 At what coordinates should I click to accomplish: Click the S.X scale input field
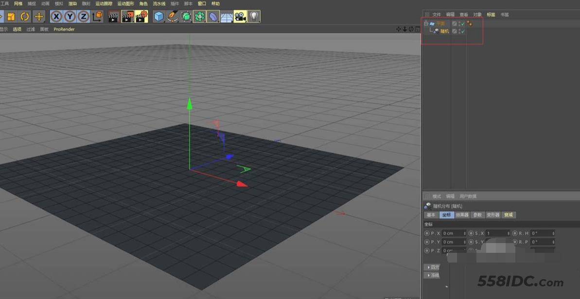(x=498, y=233)
